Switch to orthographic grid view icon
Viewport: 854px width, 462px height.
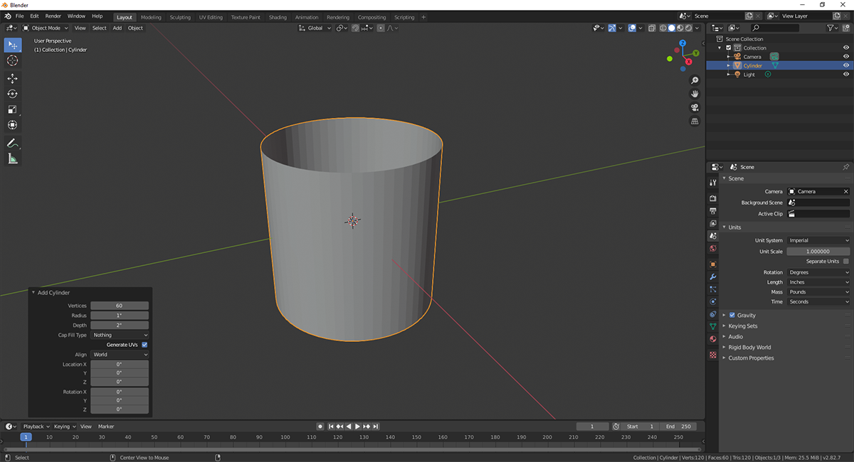(x=695, y=122)
